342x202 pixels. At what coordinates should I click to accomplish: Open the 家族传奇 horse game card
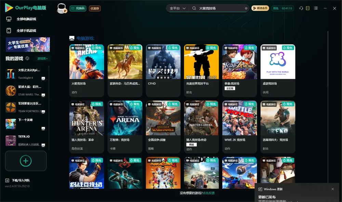tap(125, 71)
